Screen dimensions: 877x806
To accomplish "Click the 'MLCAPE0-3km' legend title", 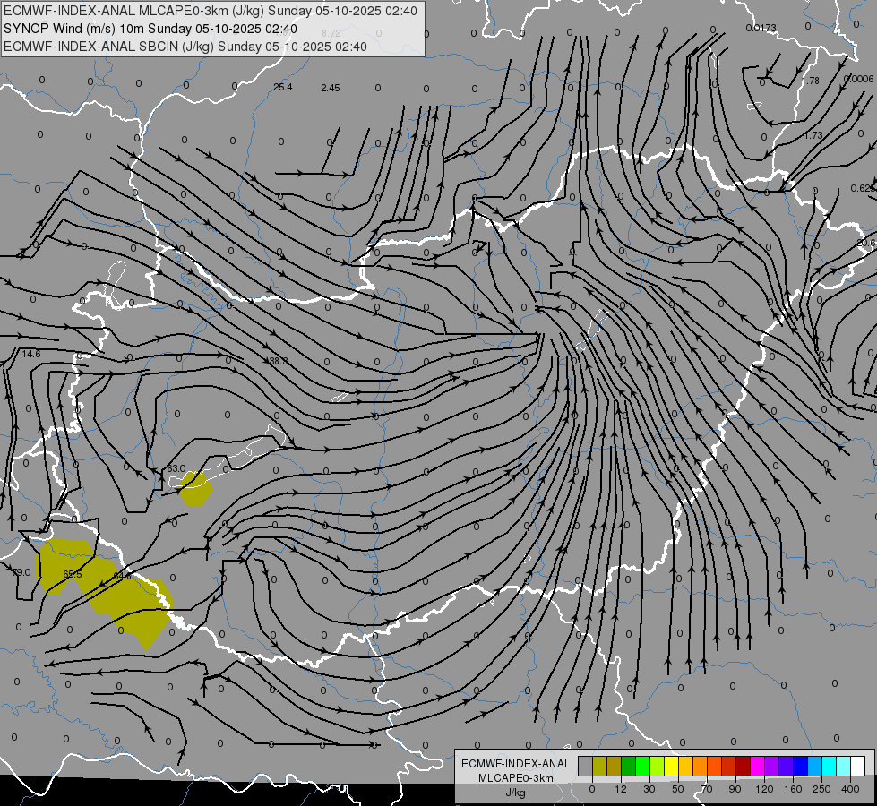I will 516,778.
